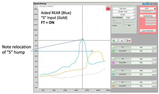Open the Loss simulator
The width and height of the screenshot is (159, 94).
[x=148, y=31]
